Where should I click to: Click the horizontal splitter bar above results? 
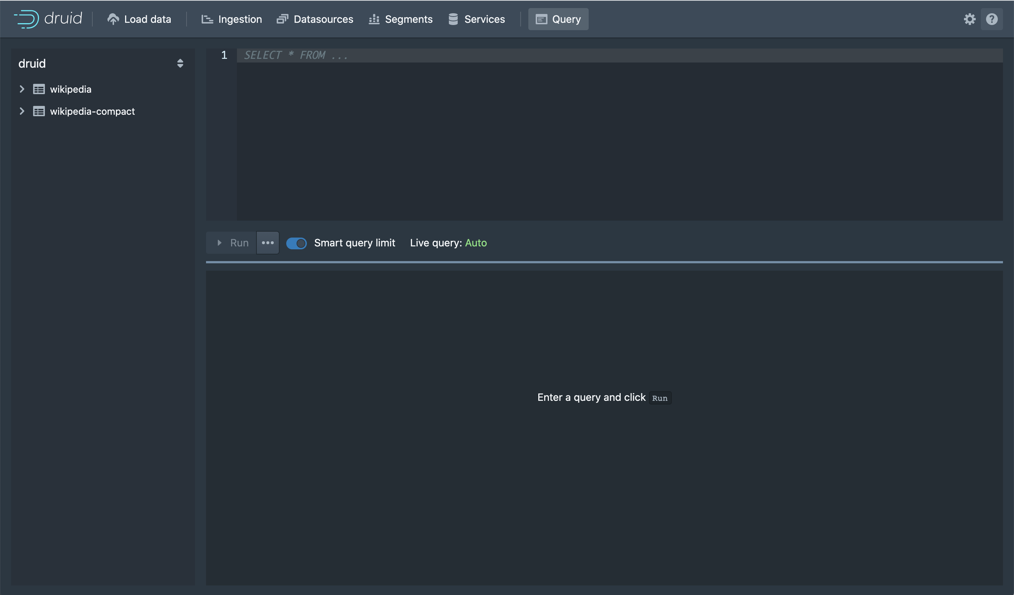point(603,262)
